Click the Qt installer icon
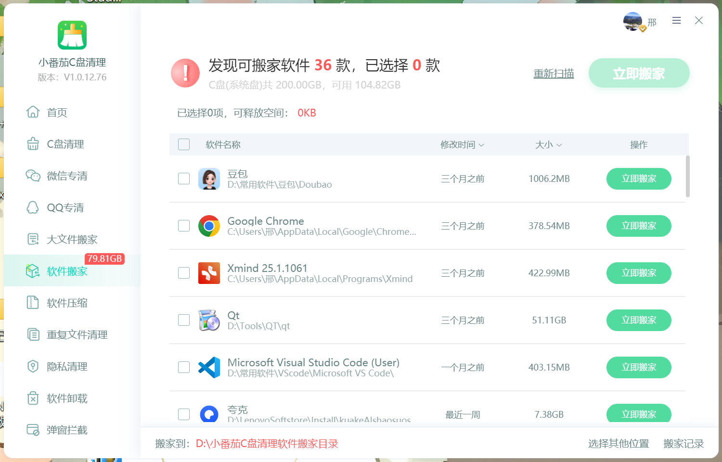 209,320
